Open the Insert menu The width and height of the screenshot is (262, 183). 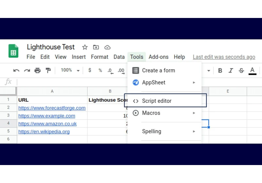[x=79, y=57]
